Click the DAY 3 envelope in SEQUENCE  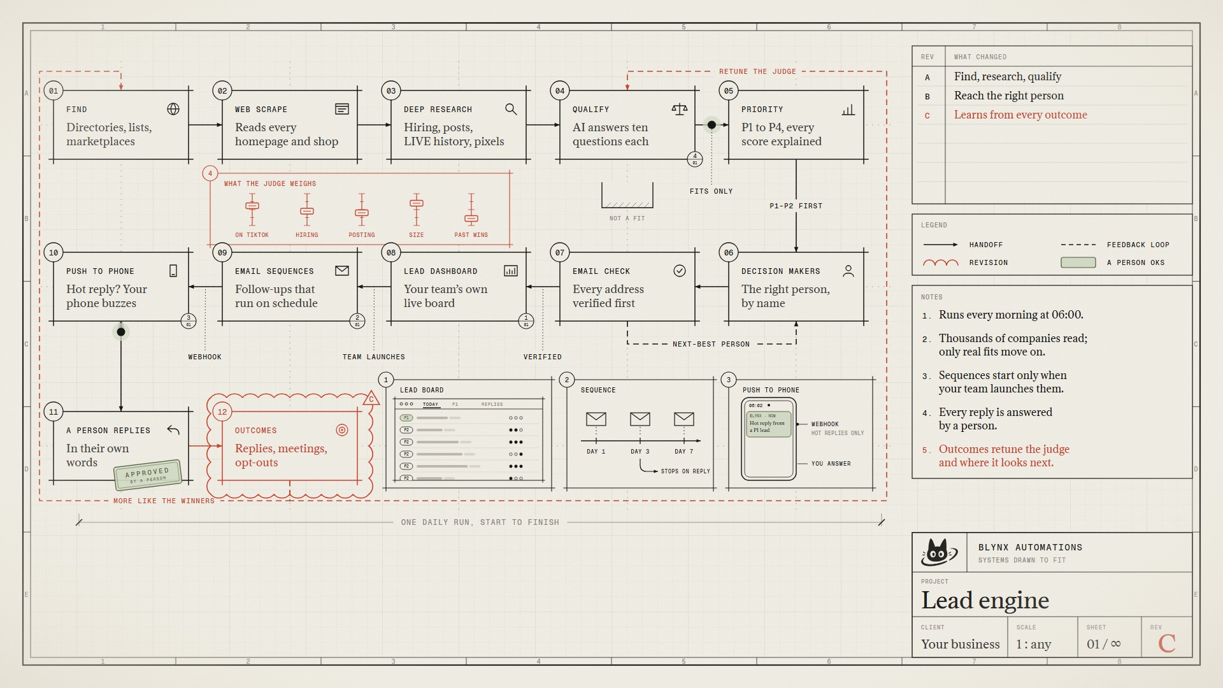coord(640,419)
